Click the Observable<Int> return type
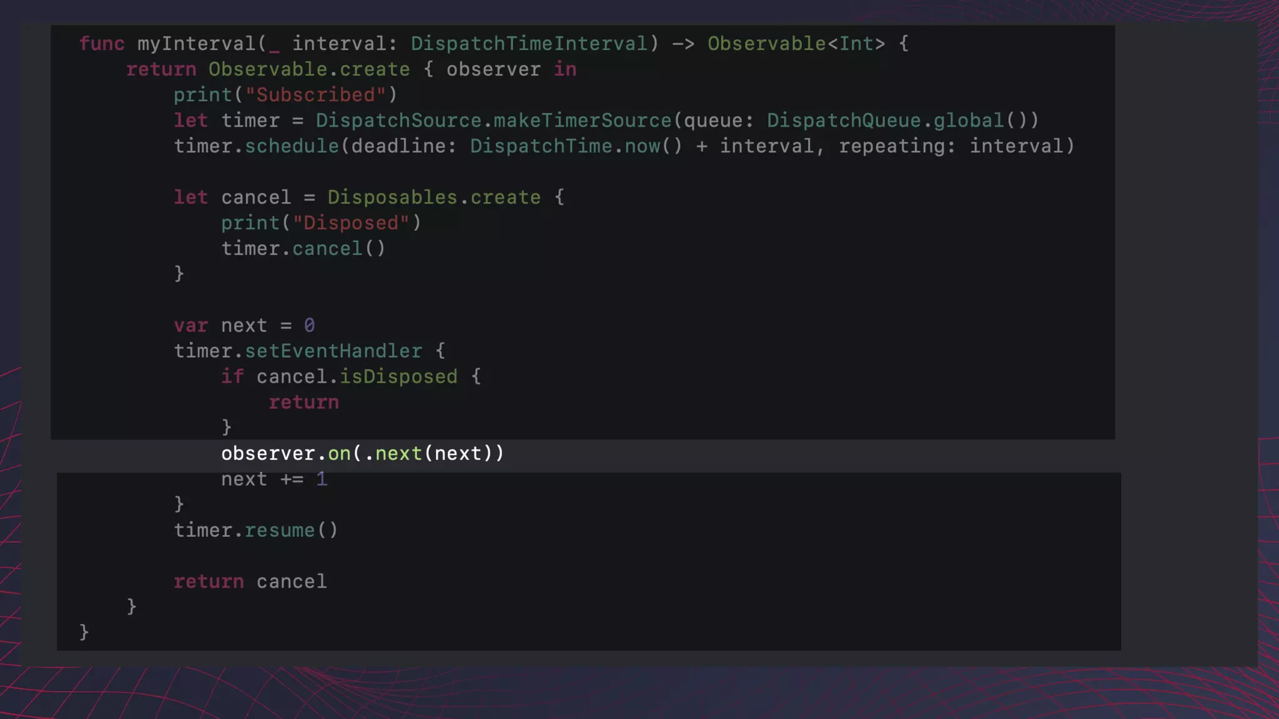 pyautogui.click(x=796, y=44)
